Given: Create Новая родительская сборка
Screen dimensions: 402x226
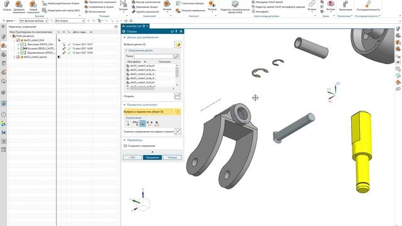Looking at the screenshot, I should [60, 4].
